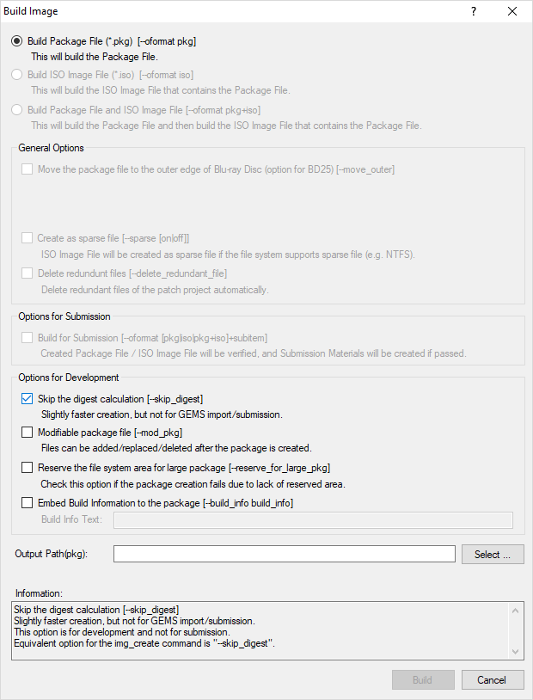Toggle Move package file to outer edge checkbox

28,169
